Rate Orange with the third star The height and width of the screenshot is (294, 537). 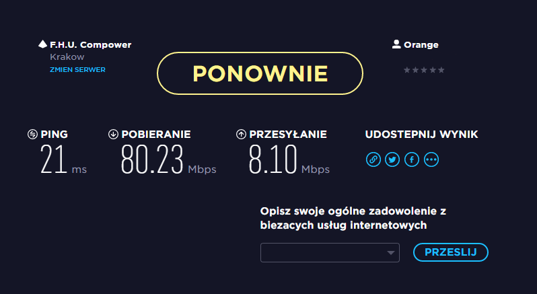pyautogui.click(x=424, y=70)
